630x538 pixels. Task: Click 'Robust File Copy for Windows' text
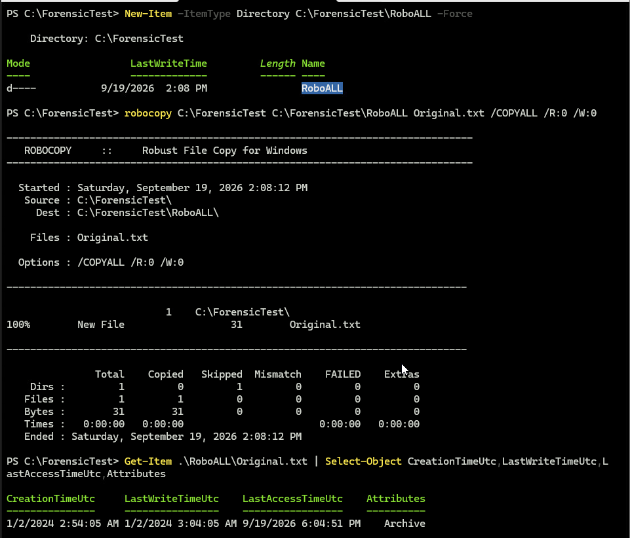point(225,151)
